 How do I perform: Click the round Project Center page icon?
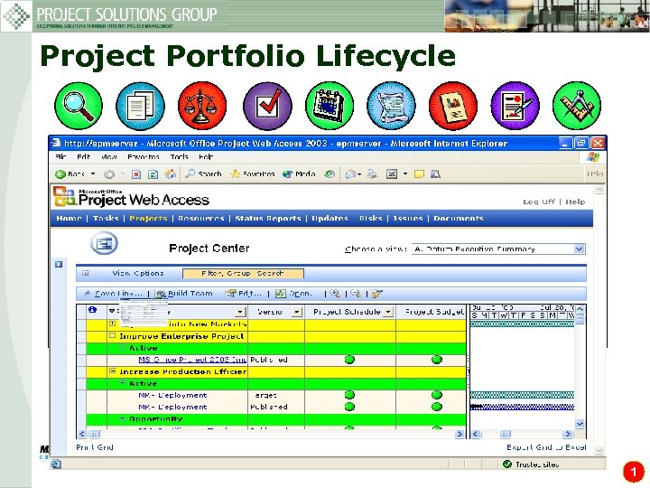click(104, 244)
